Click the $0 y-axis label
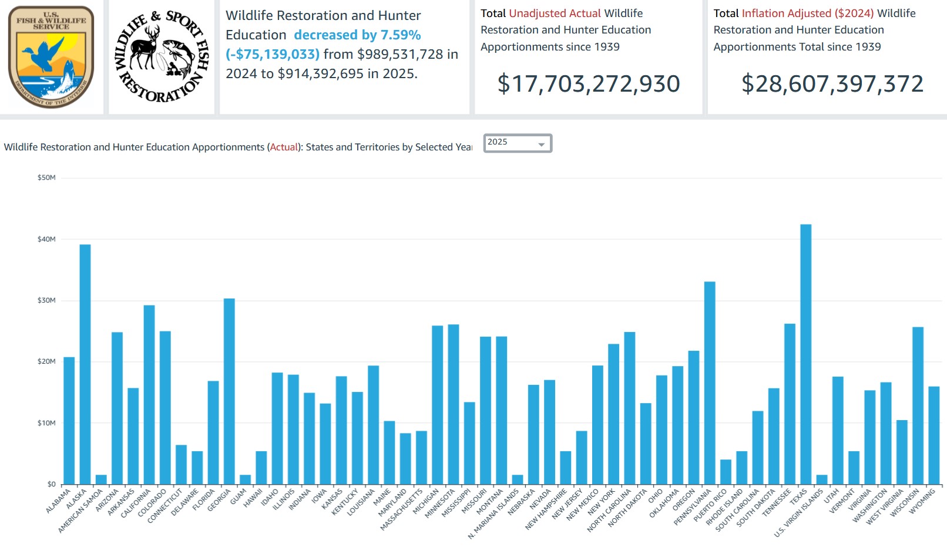The width and height of the screenshot is (947, 557). [x=52, y=484]
